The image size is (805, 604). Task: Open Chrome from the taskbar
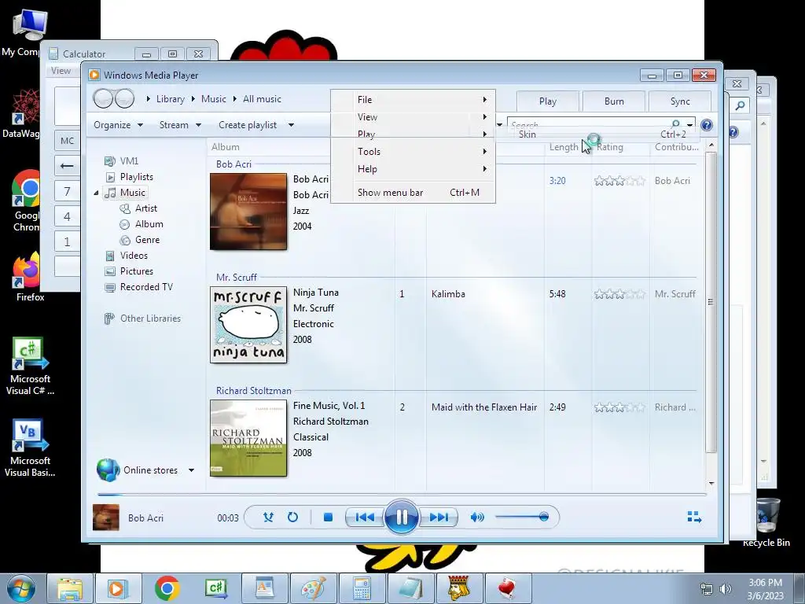[167, 588]
